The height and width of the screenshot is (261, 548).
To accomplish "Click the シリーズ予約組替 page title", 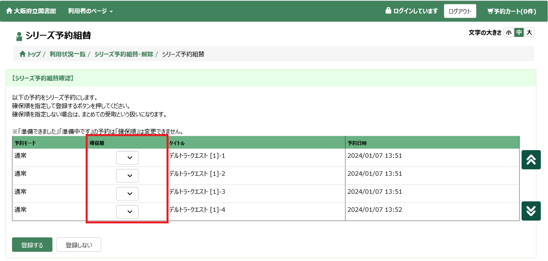I will coord(58,36).
